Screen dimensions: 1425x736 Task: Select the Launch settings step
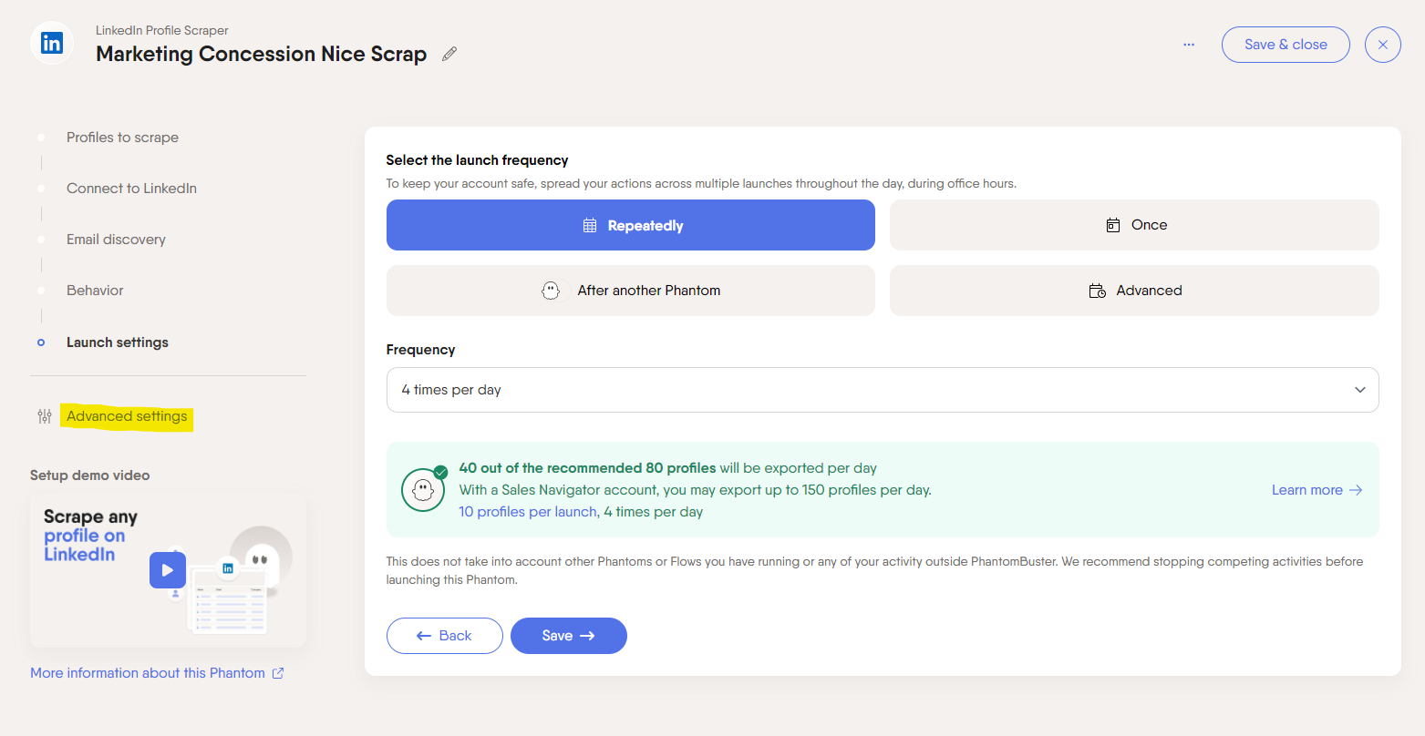pos(118,342)
